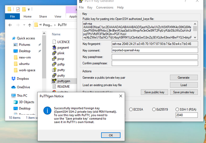Click the New folder quick access toolbar icon
This screenshot has height=143, width=206.
[24, 9]
